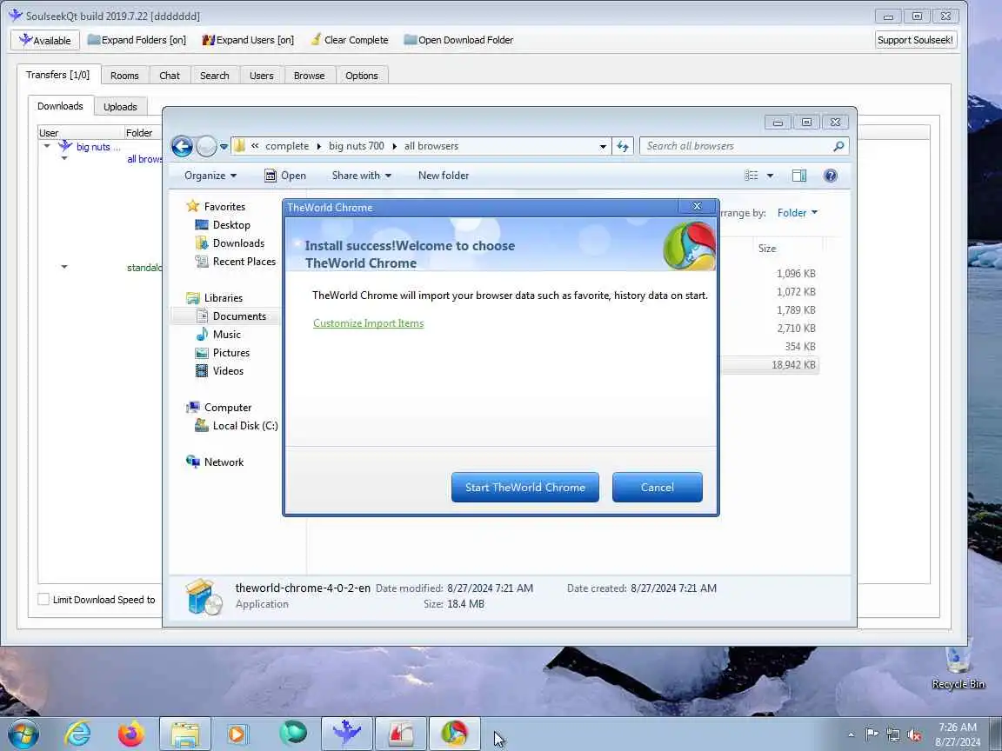Create a New folder
This screenshot has width=1002, height=751.
point(444,176)
